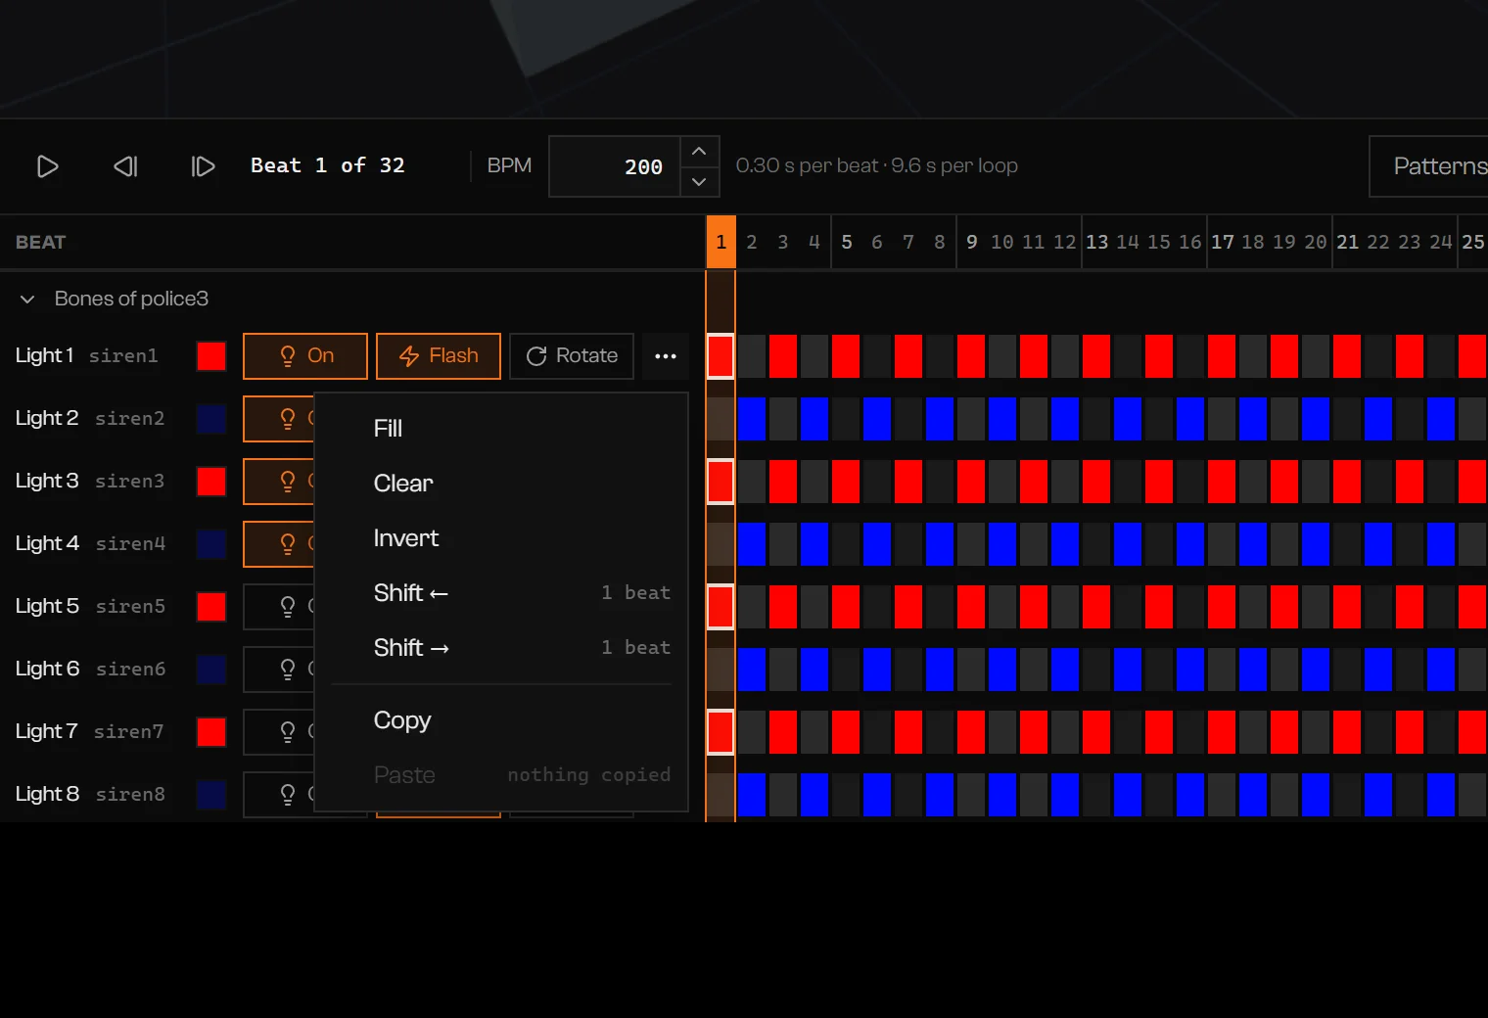Toggle Light 1 On mode

pyautogui.click(x=305, y=356)
